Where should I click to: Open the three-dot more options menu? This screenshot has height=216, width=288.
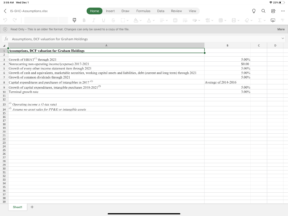point(283,11)
